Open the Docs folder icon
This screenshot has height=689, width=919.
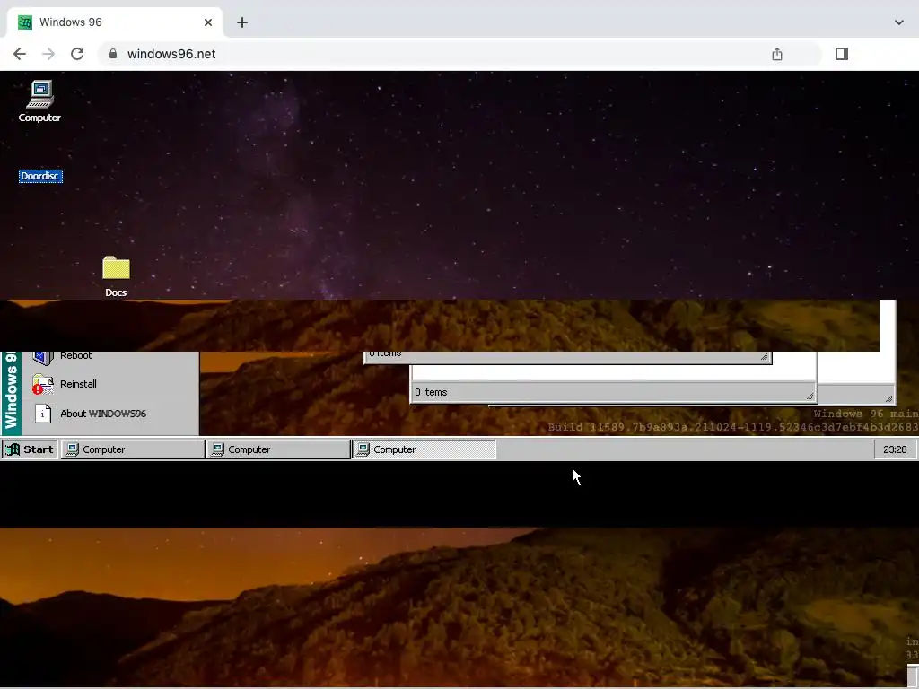tap(116, 276)
